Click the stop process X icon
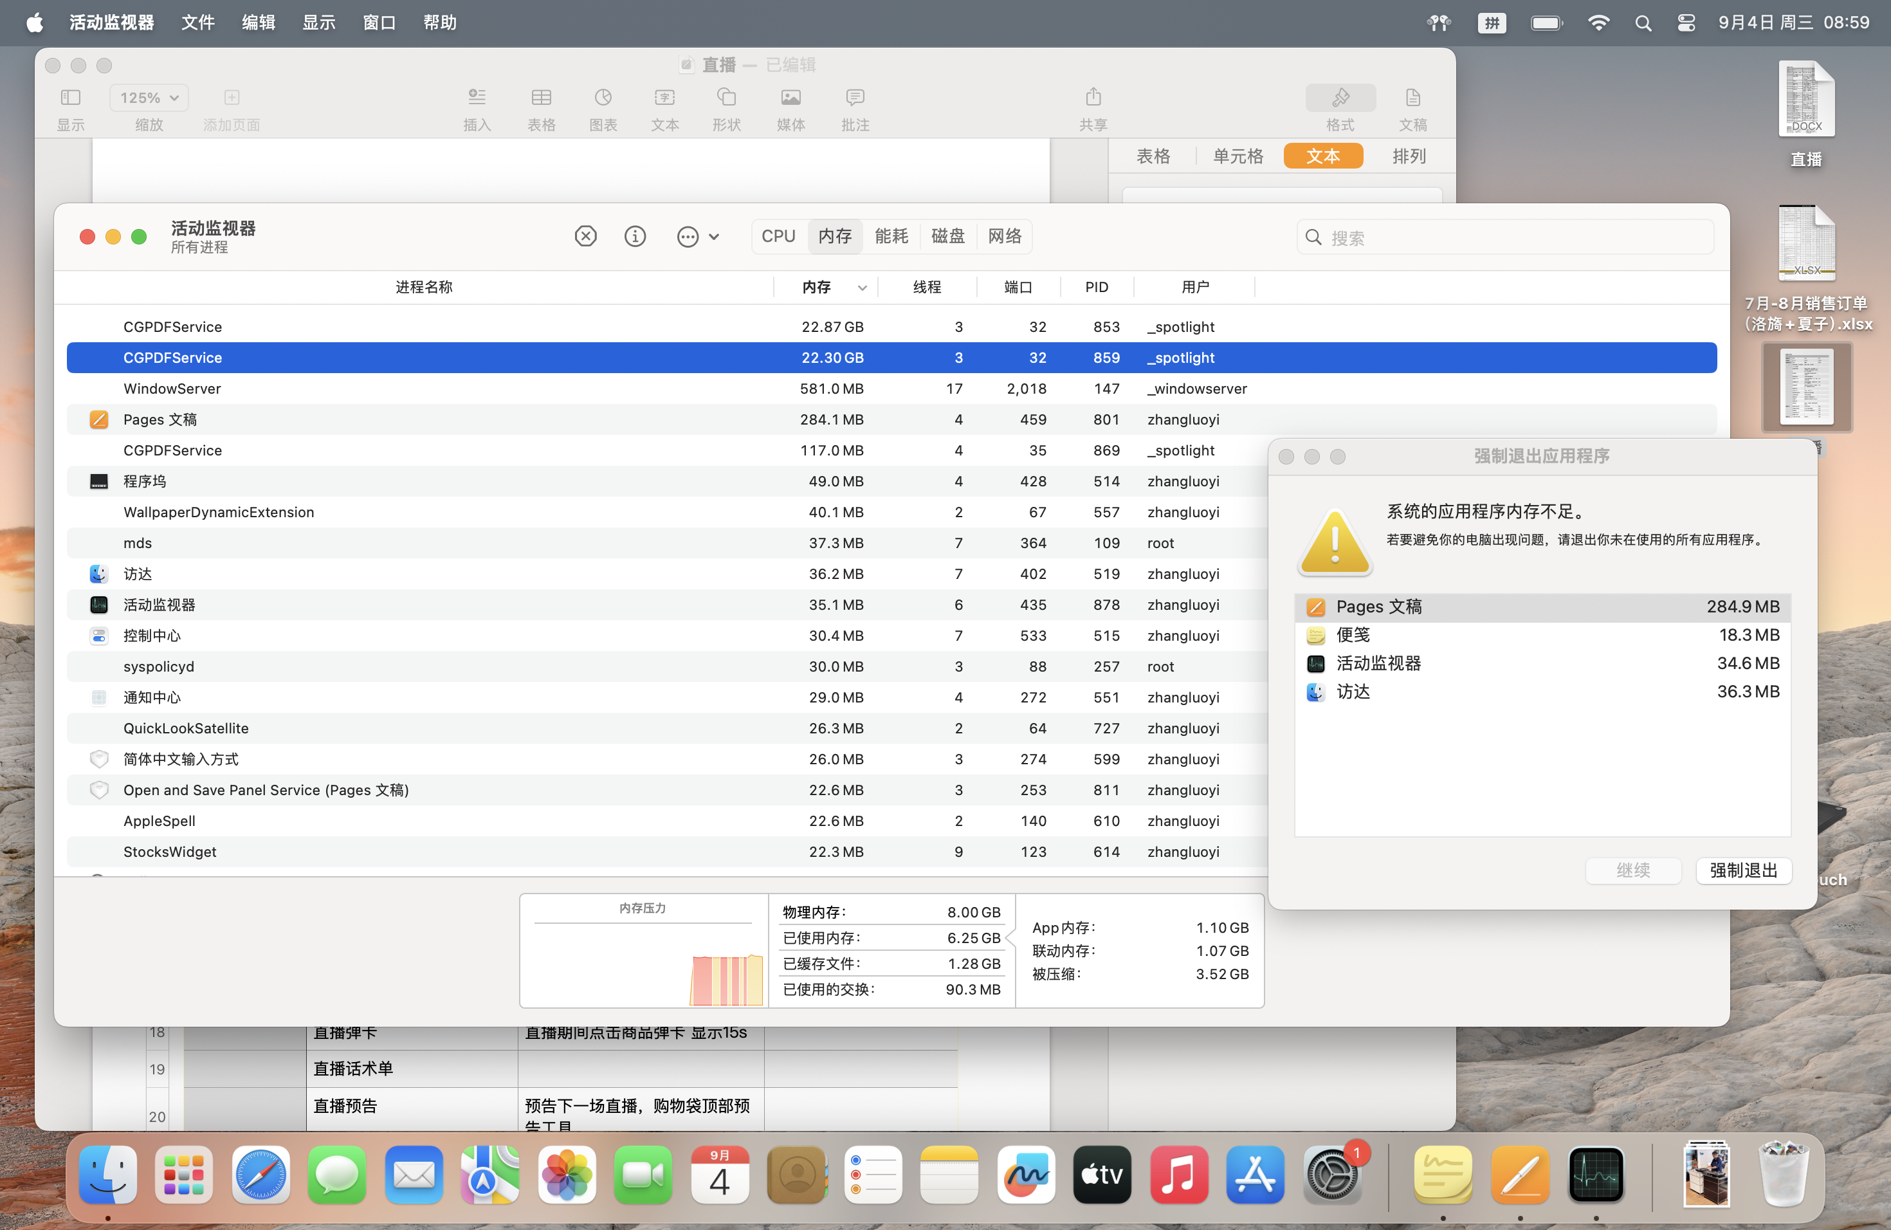This screenshot has height=1230, width=1891. [585, 236]
